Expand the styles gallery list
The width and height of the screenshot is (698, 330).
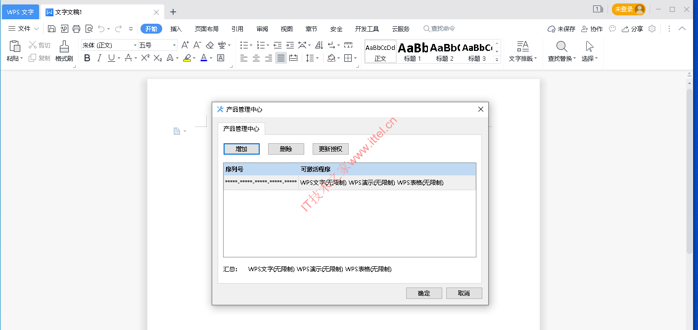(497, 59)
